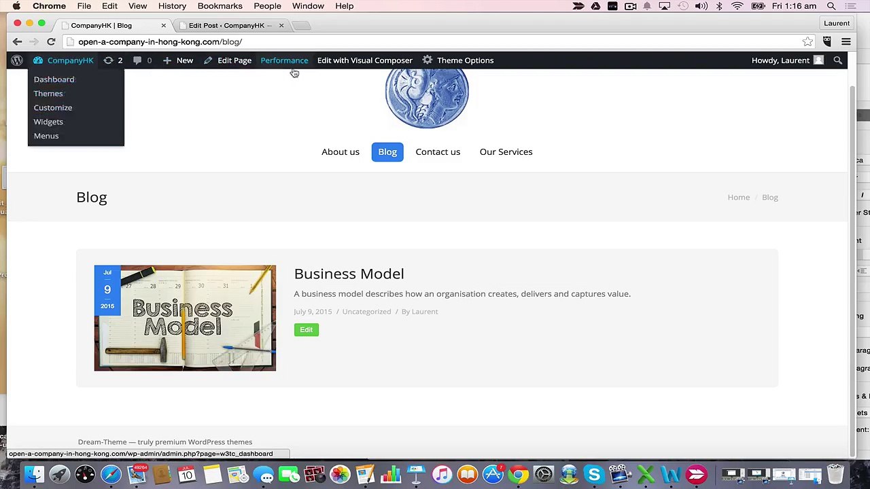Click Edit Page in the admin bar

tap(228, 60)
